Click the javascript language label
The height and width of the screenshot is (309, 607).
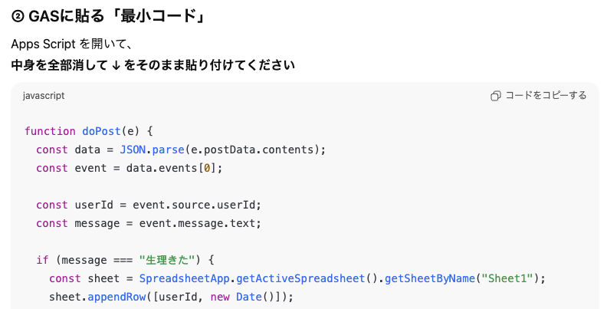[44, 96]
